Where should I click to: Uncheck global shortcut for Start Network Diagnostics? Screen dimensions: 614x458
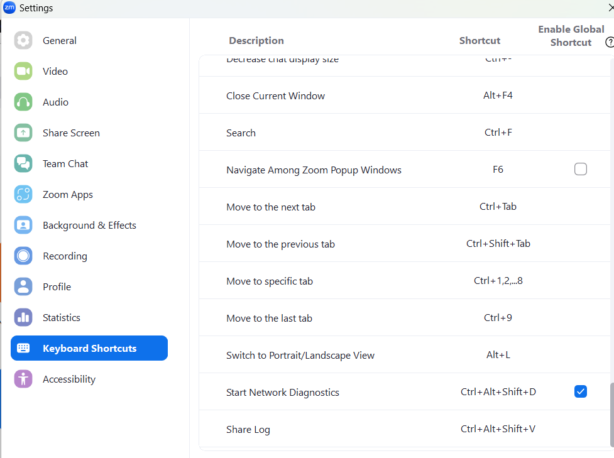coord(581,392)
